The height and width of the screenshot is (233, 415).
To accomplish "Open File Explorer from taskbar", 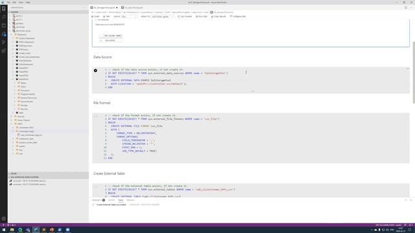I will point(12,230).
